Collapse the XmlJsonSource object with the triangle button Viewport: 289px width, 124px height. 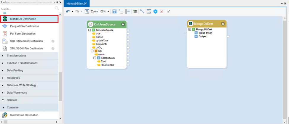[x=123, y=24]
